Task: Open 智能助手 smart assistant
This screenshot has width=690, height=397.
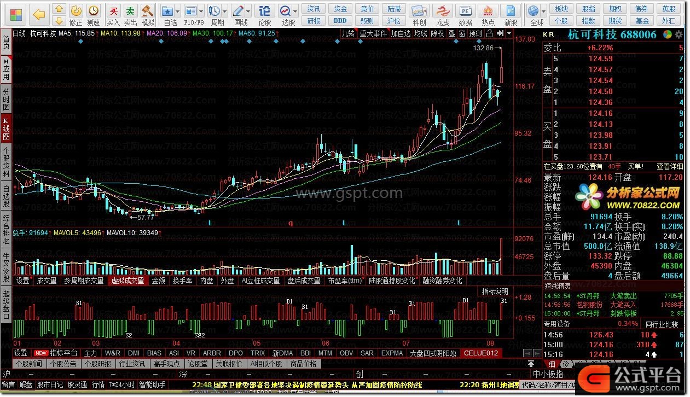Action: point(152,385)
